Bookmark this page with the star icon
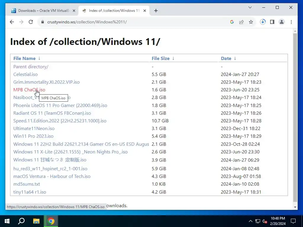This screenshot has width=303, height=227. 251,22
